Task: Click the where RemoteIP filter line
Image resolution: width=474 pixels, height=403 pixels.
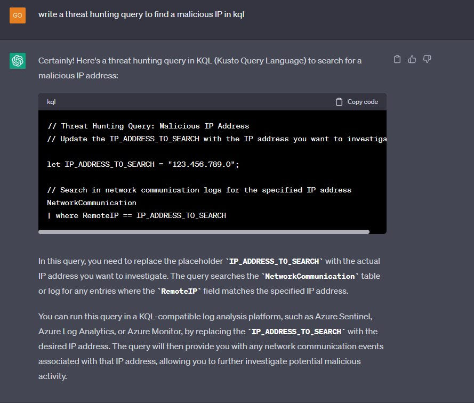Action: (136, 215)
